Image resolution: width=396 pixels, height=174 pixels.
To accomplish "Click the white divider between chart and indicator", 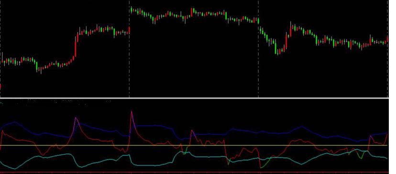I will click(x=194, y=98).
